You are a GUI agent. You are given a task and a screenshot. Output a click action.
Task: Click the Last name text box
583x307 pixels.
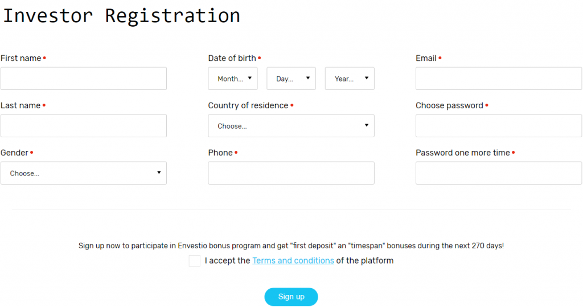(84, 126)
